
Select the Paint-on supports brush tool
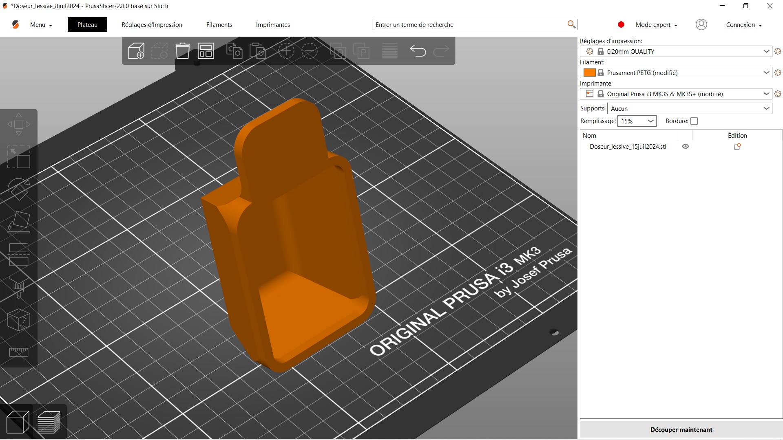click(19, 287)
